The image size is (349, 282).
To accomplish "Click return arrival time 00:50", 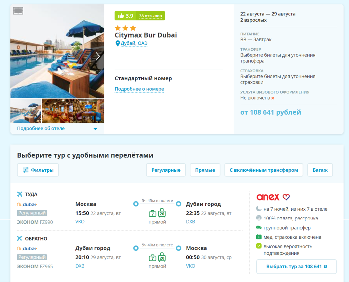I will [x=193, y=258].
